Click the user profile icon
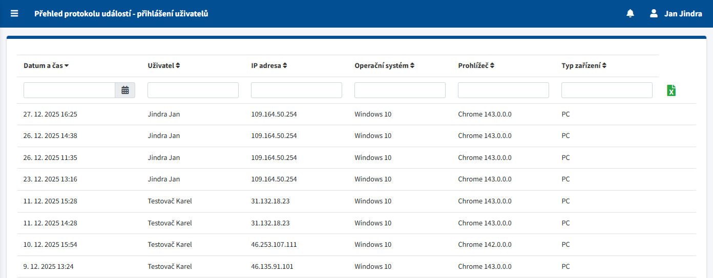 pyautogui.click(x=654, y=14)
